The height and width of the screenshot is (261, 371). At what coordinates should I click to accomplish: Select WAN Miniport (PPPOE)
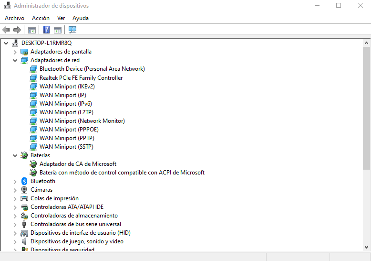(69, 130)
